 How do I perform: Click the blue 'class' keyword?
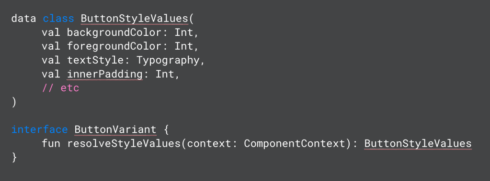(x=58, y=18)
